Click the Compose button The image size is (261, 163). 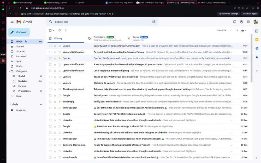[x=19, y=32]
